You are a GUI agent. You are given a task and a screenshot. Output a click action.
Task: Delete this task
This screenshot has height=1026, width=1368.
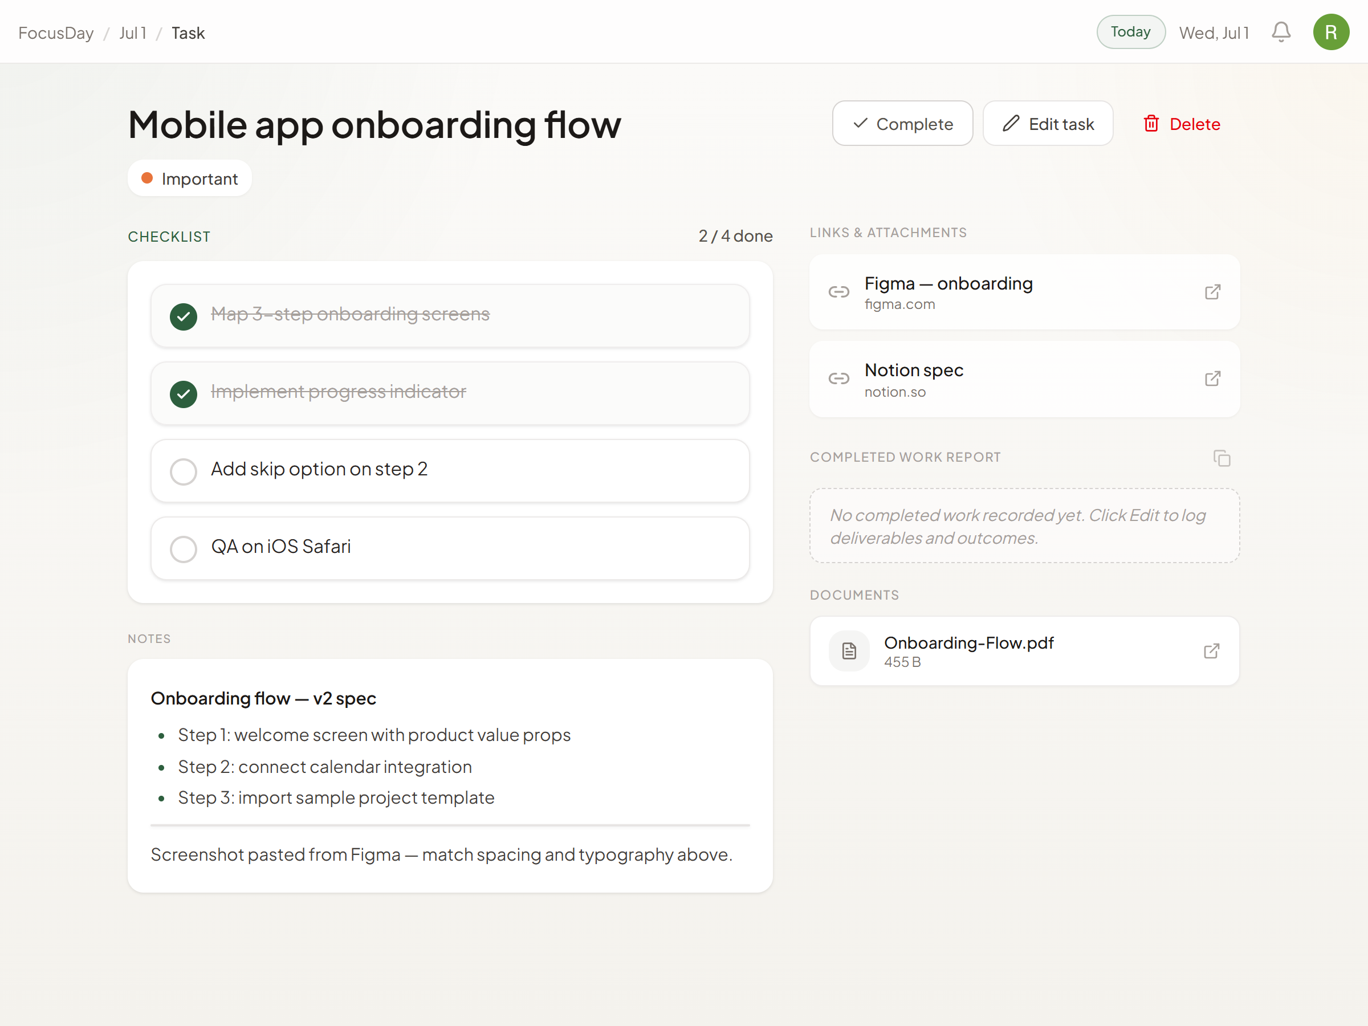1181,124
